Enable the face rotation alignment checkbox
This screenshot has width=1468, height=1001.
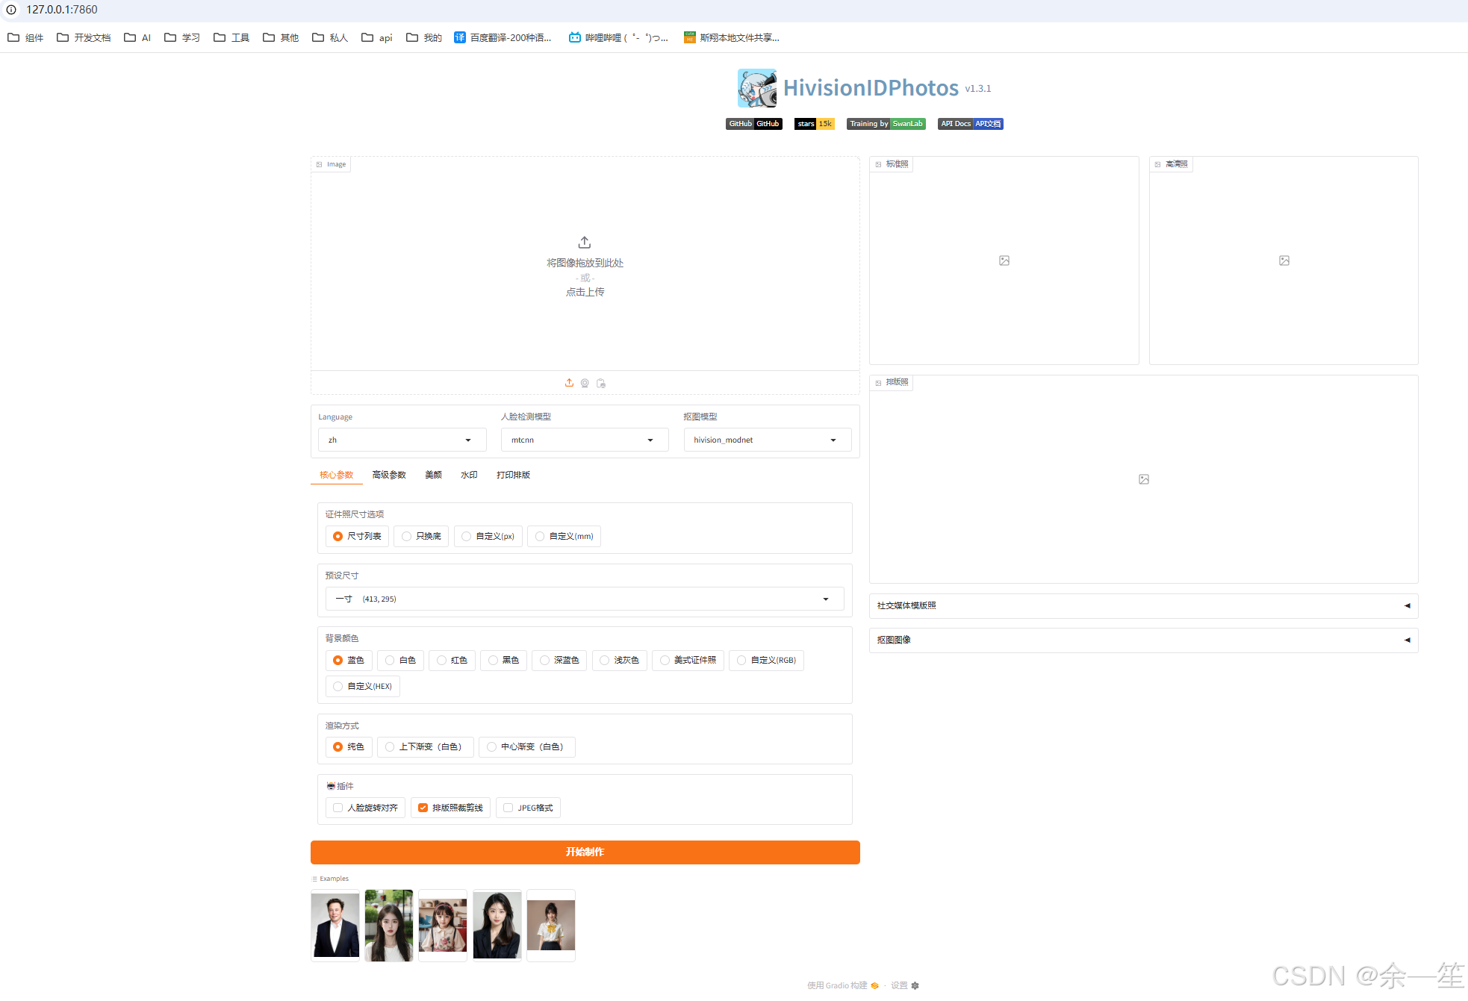[338, 808]
